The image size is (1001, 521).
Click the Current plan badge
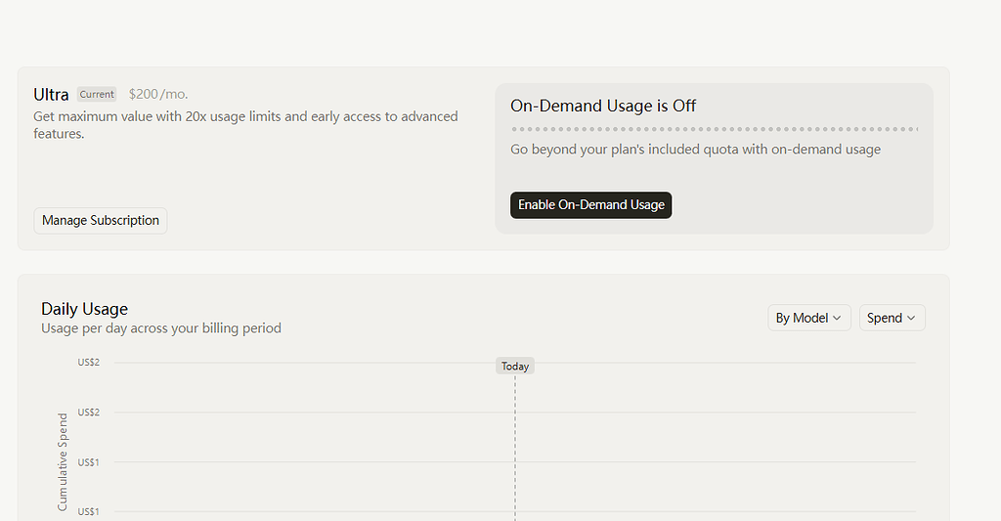[x=97, y=95]
